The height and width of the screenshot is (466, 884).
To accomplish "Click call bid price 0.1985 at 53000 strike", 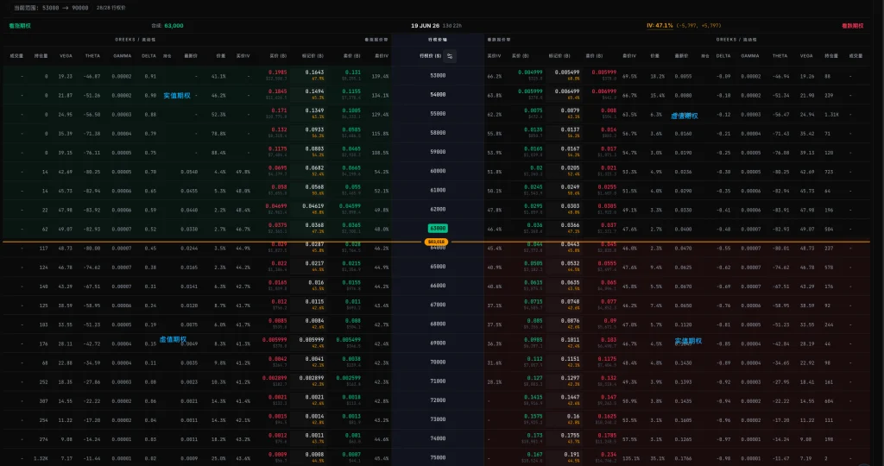I will [x=277, y=72].
